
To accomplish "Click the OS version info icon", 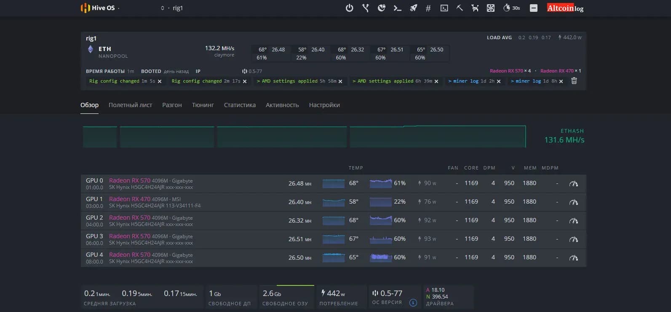I will point(413,303).
